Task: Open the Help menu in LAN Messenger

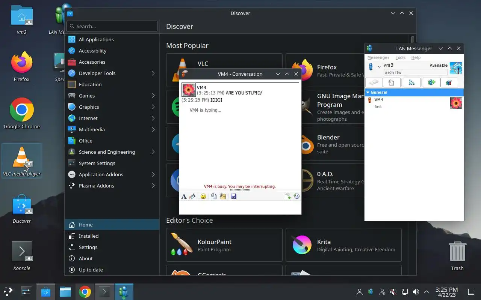Action: pos(416,57)
